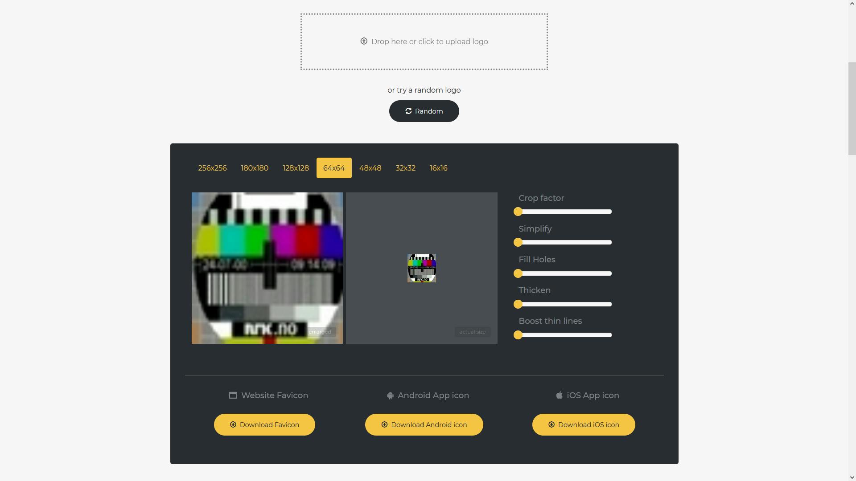Select the 256x256 size tab

point(212,168)
